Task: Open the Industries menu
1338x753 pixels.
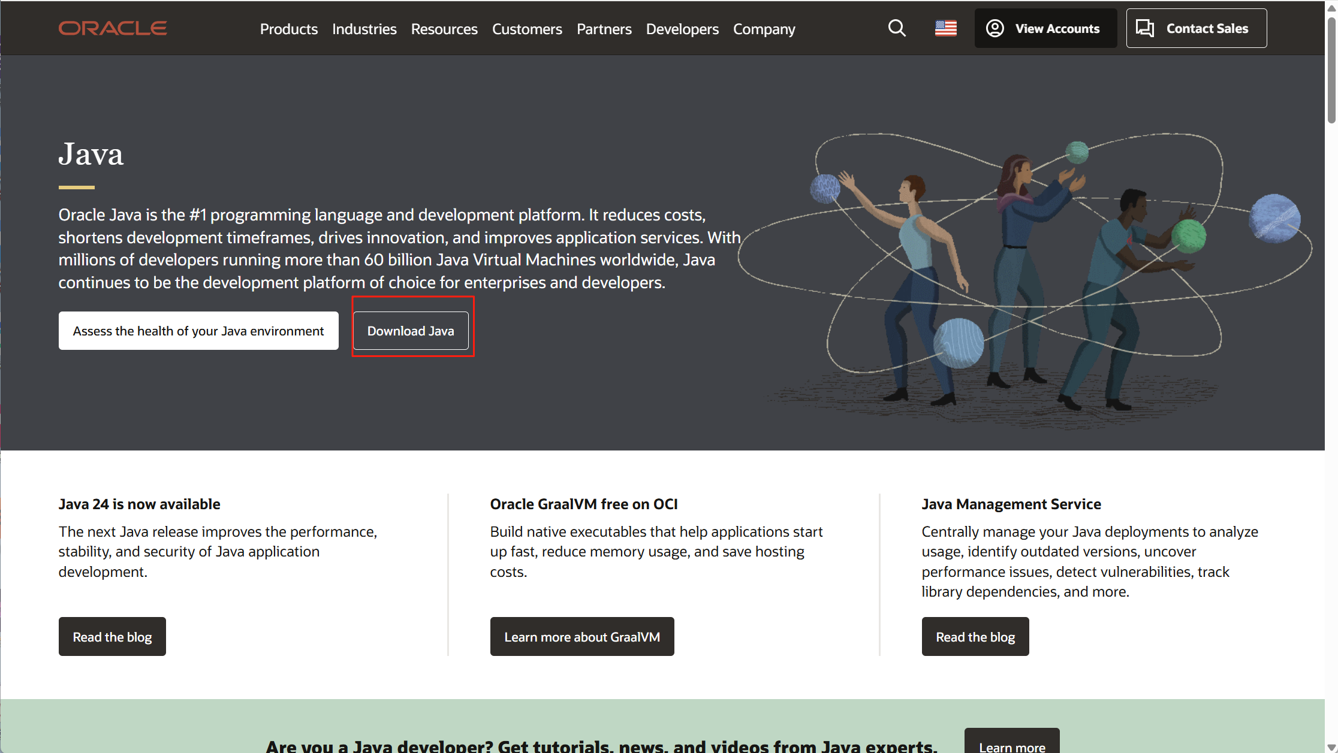Action: click(x=364, y=29)
